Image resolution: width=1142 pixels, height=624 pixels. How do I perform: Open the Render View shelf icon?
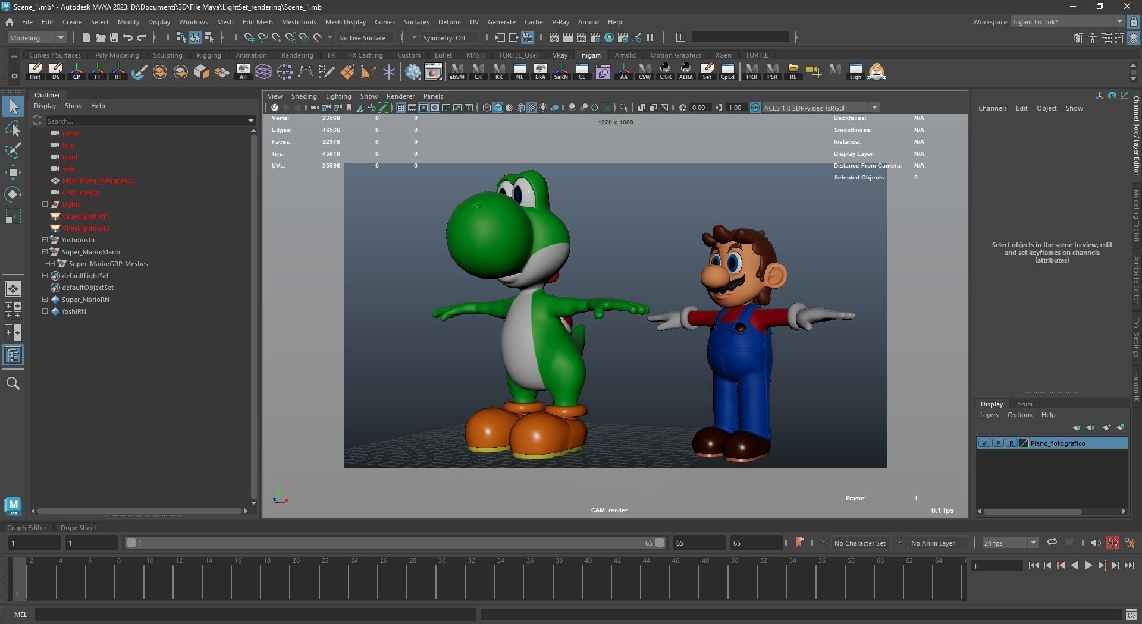point(434,71)
